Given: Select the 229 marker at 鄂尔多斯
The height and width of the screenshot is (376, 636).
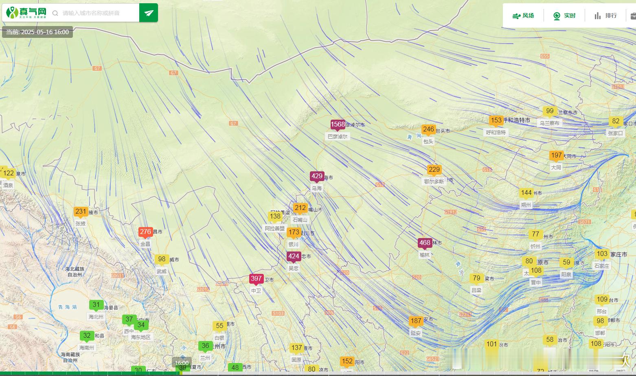Looking at the screenshot, I should (434, 170).
